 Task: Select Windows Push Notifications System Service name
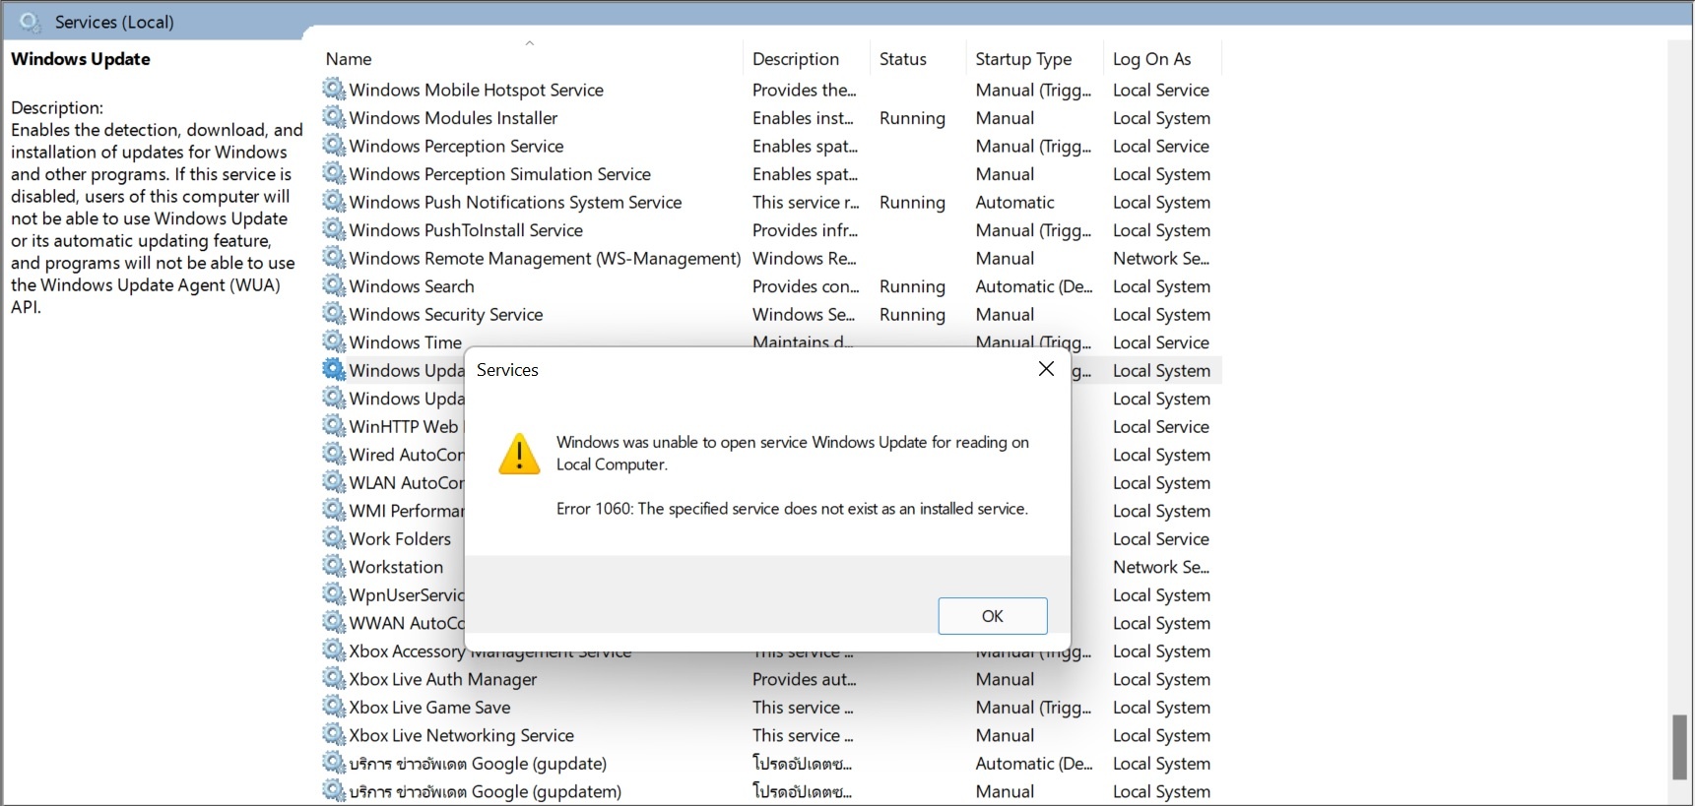tap(516, 202)
